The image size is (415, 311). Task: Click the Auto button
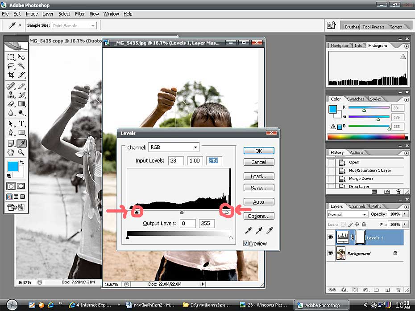259,202
